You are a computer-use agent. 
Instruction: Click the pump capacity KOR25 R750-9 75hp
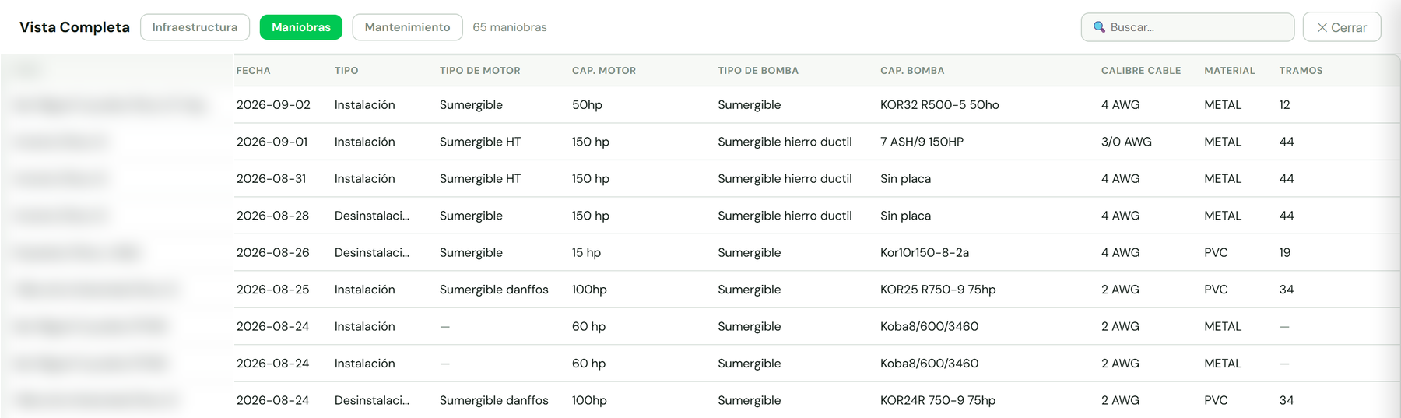coord(938,290)
